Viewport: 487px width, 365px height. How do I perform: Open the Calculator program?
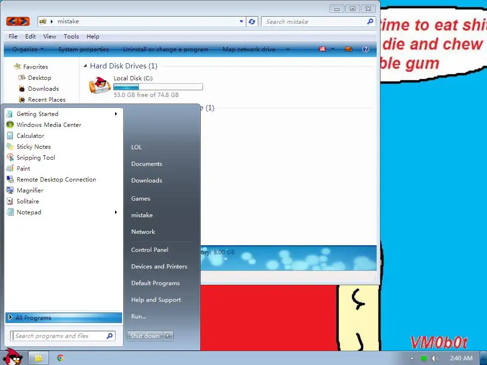point(63,135)
